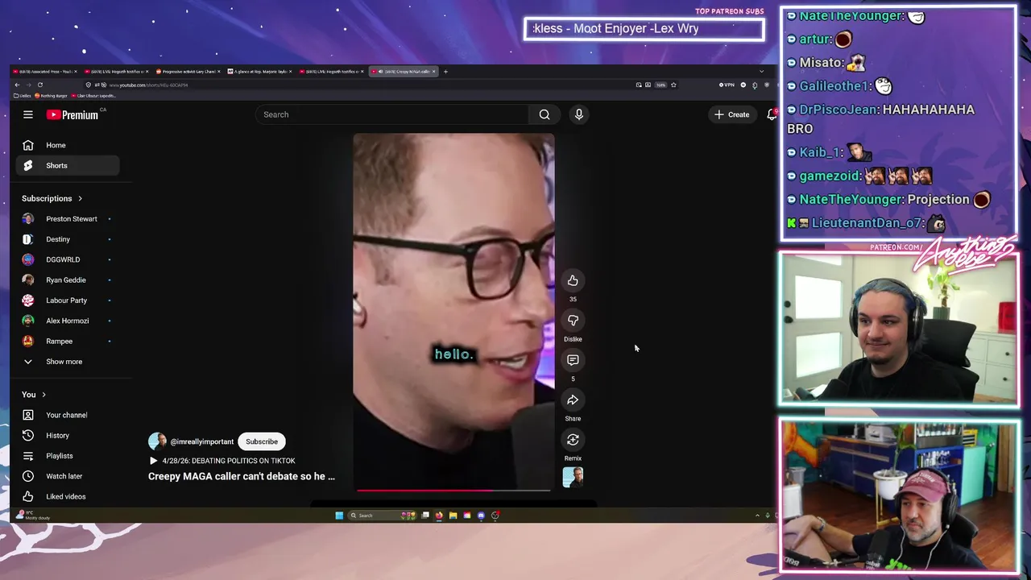The width and height of the screenshot is (1031, 580).
Task: Dislike the short with thumbs down
Action: (x=573, y=321)
